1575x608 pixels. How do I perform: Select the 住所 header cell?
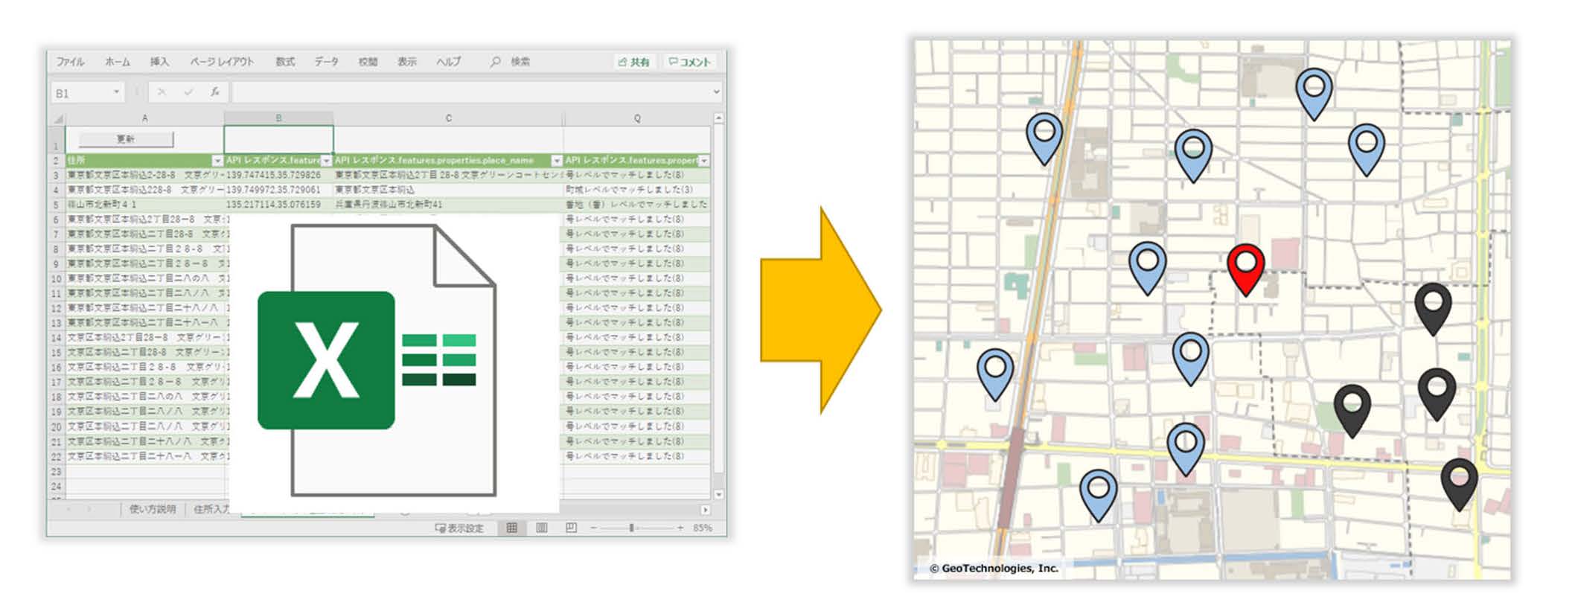pos(145,161)
